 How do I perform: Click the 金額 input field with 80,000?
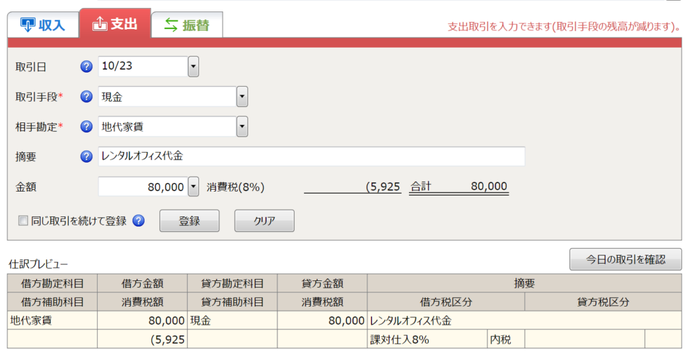coord(143,187)
